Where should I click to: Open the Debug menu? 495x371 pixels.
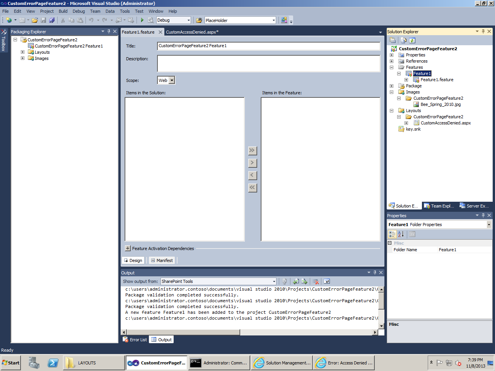click(79, 11)
